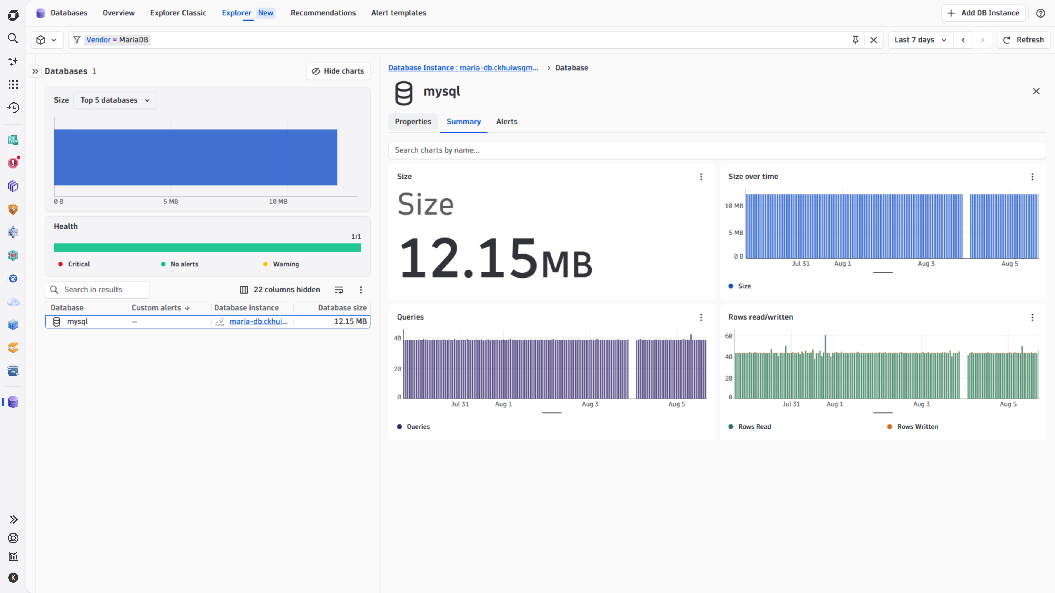Click the Vendor = MariaDB filter chip
This screenshot has width=1055, height=593.
click(117, 40)
